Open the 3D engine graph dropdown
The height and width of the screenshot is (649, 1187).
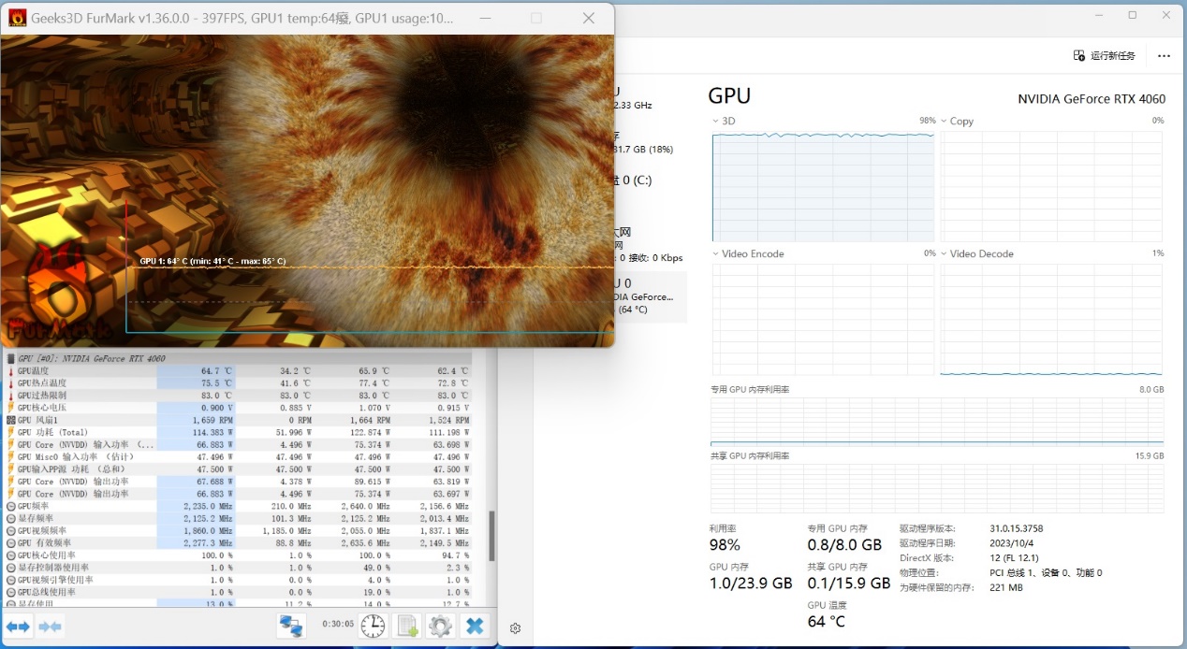[716, 122]
